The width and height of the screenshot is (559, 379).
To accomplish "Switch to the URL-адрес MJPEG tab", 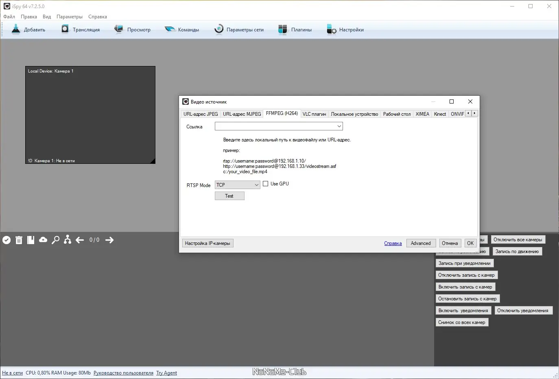I will [x=242, y=114].
